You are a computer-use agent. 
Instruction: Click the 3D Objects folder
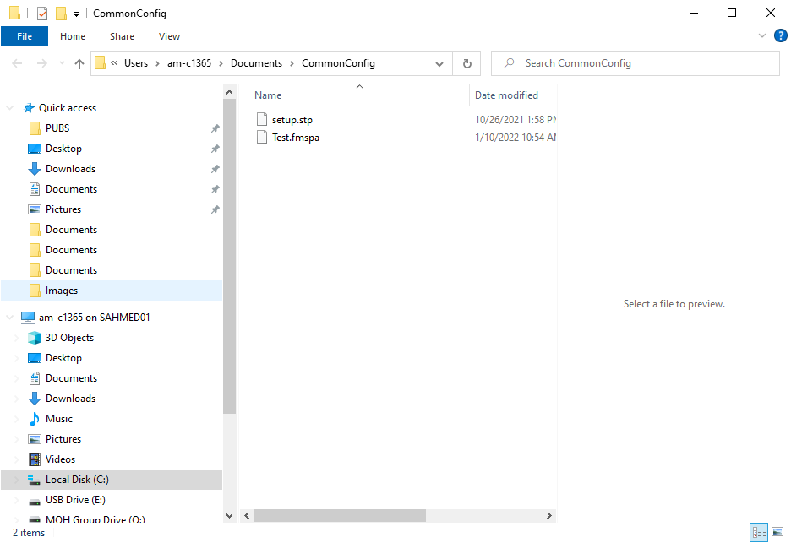[69, 338]
